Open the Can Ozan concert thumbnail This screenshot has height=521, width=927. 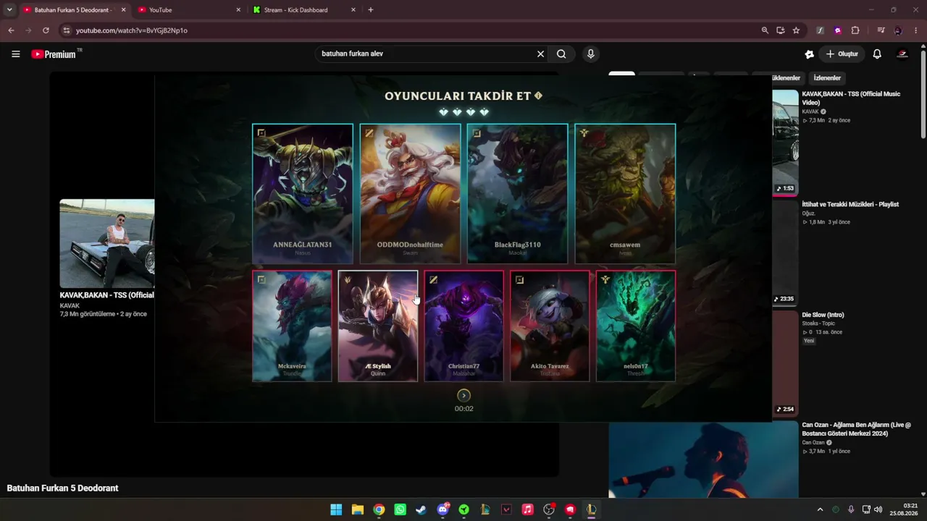(x=703, y=459)
